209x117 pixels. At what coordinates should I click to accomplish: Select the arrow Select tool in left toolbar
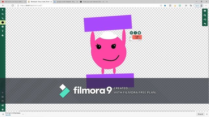click(x=3, y=10)
